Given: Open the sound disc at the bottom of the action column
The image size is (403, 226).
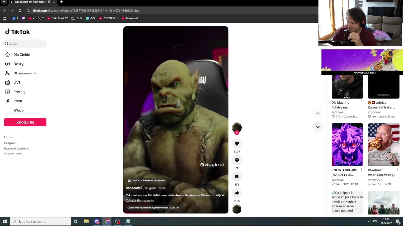Looking at the screenshot, I should pos(237,209).
